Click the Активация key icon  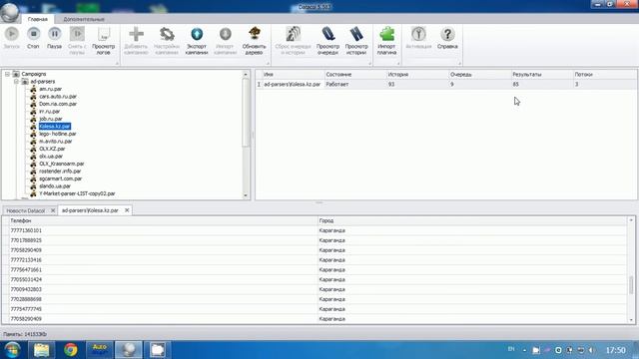pyautogui.click(x=418, y=34)
